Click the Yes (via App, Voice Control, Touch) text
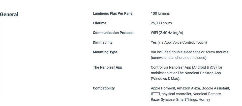 pos(179,42)
